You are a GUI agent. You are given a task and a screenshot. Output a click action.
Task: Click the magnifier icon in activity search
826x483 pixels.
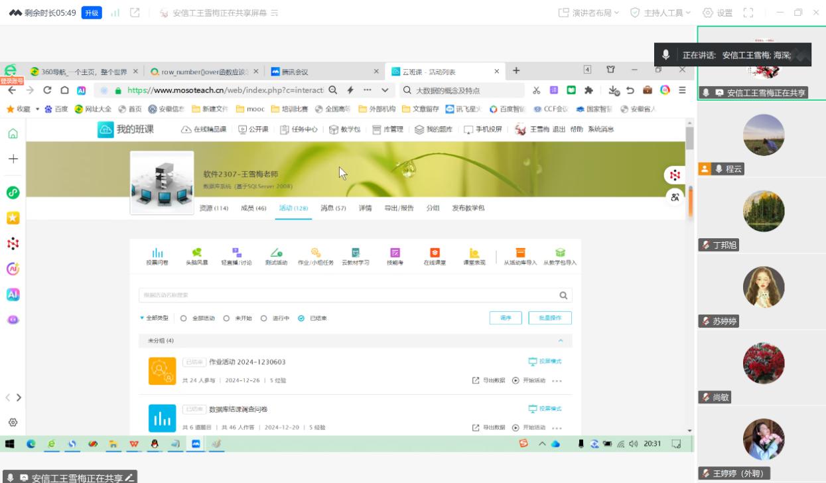coord(563,296)
